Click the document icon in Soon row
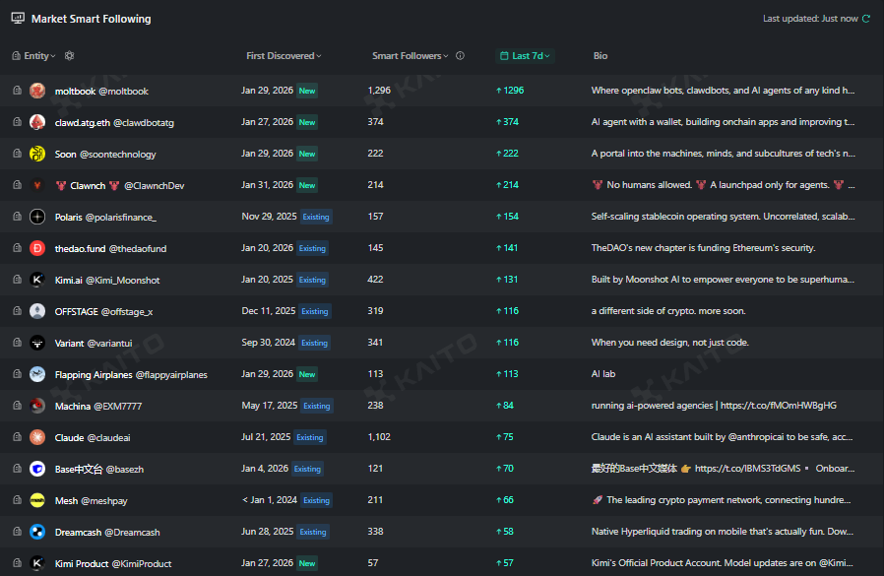Viewport: 884px width, 576px height. coord(17,154)
